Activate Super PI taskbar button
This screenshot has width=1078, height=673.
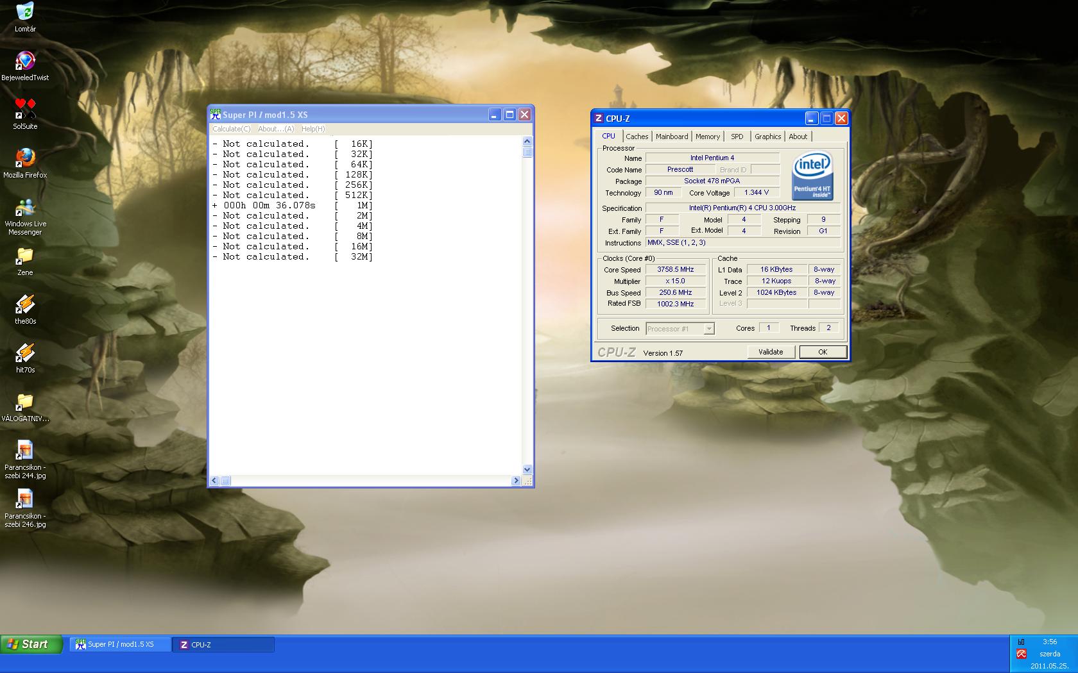(x=120, y=644)
